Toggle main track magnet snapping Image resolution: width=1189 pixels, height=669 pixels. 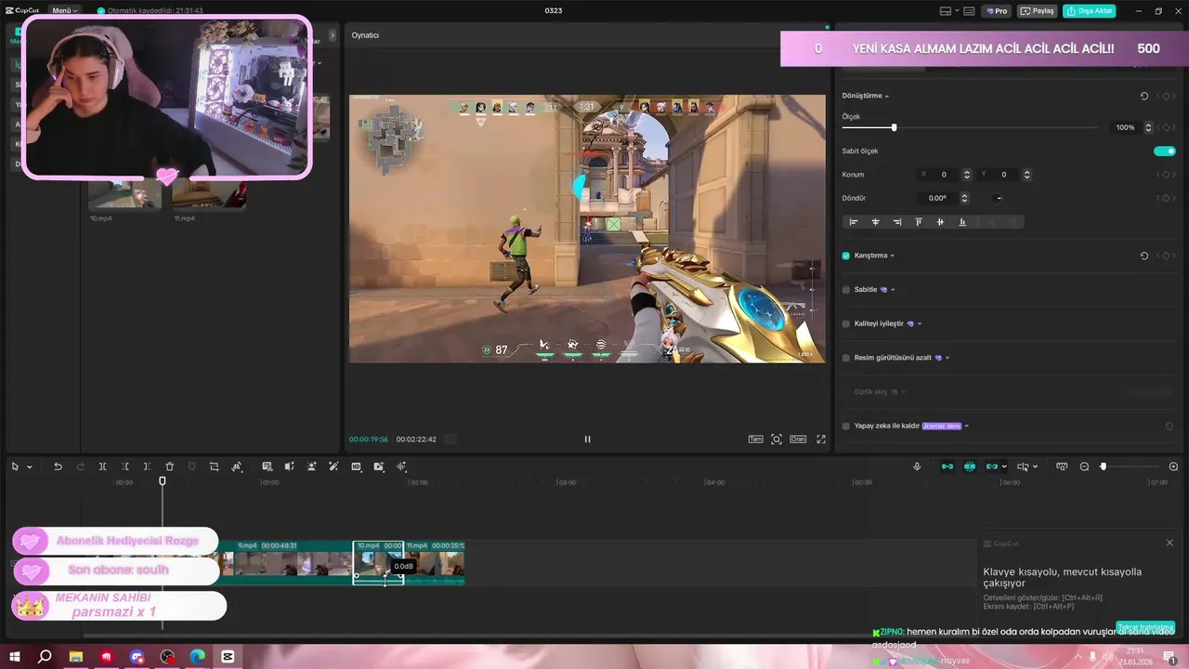[947, 466]
